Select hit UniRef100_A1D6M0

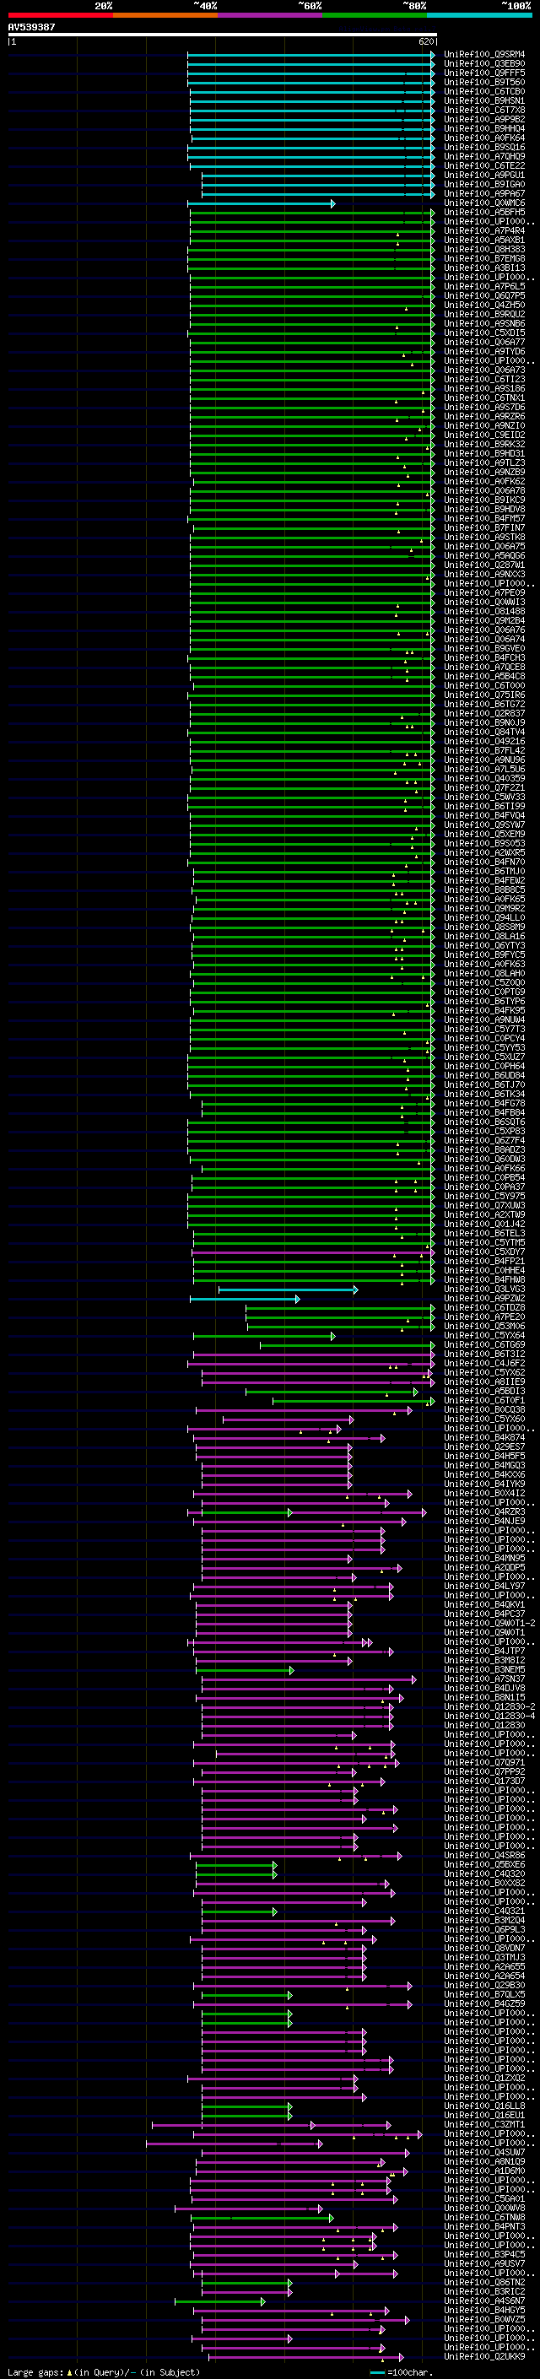tap(484, 2171)
